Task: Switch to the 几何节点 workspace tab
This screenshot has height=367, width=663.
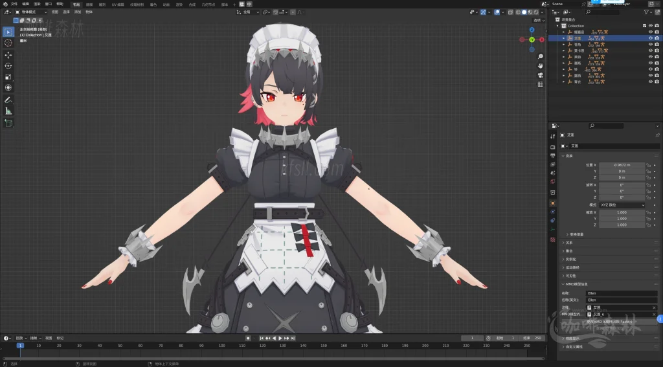Action: 208,5
